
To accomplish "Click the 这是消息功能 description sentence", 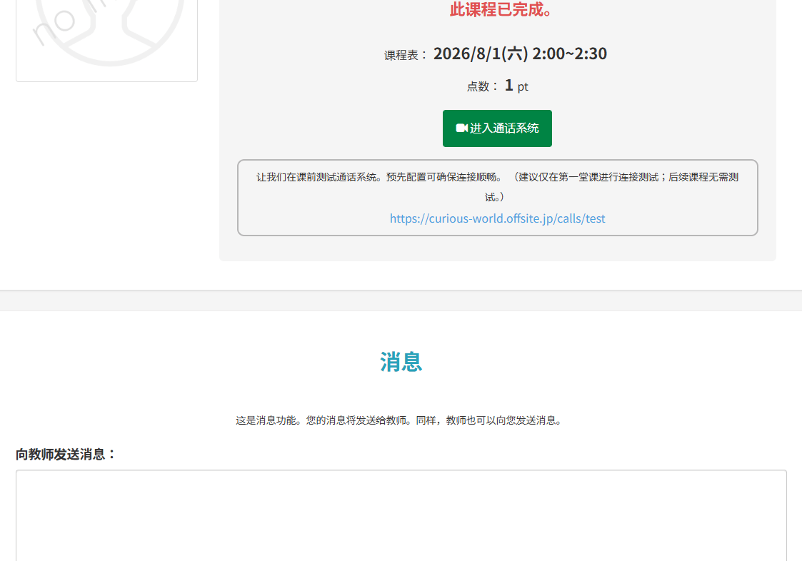I will pyautogui.click(x=401, y=420).
